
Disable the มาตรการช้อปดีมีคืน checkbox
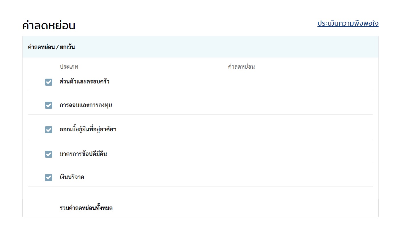pyautogui.click(x=48, y=154)
